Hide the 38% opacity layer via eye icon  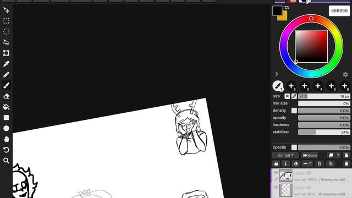[276, 187]
